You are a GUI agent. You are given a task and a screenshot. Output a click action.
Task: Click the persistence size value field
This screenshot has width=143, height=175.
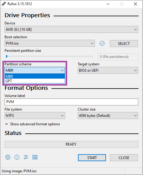[118, 57]
